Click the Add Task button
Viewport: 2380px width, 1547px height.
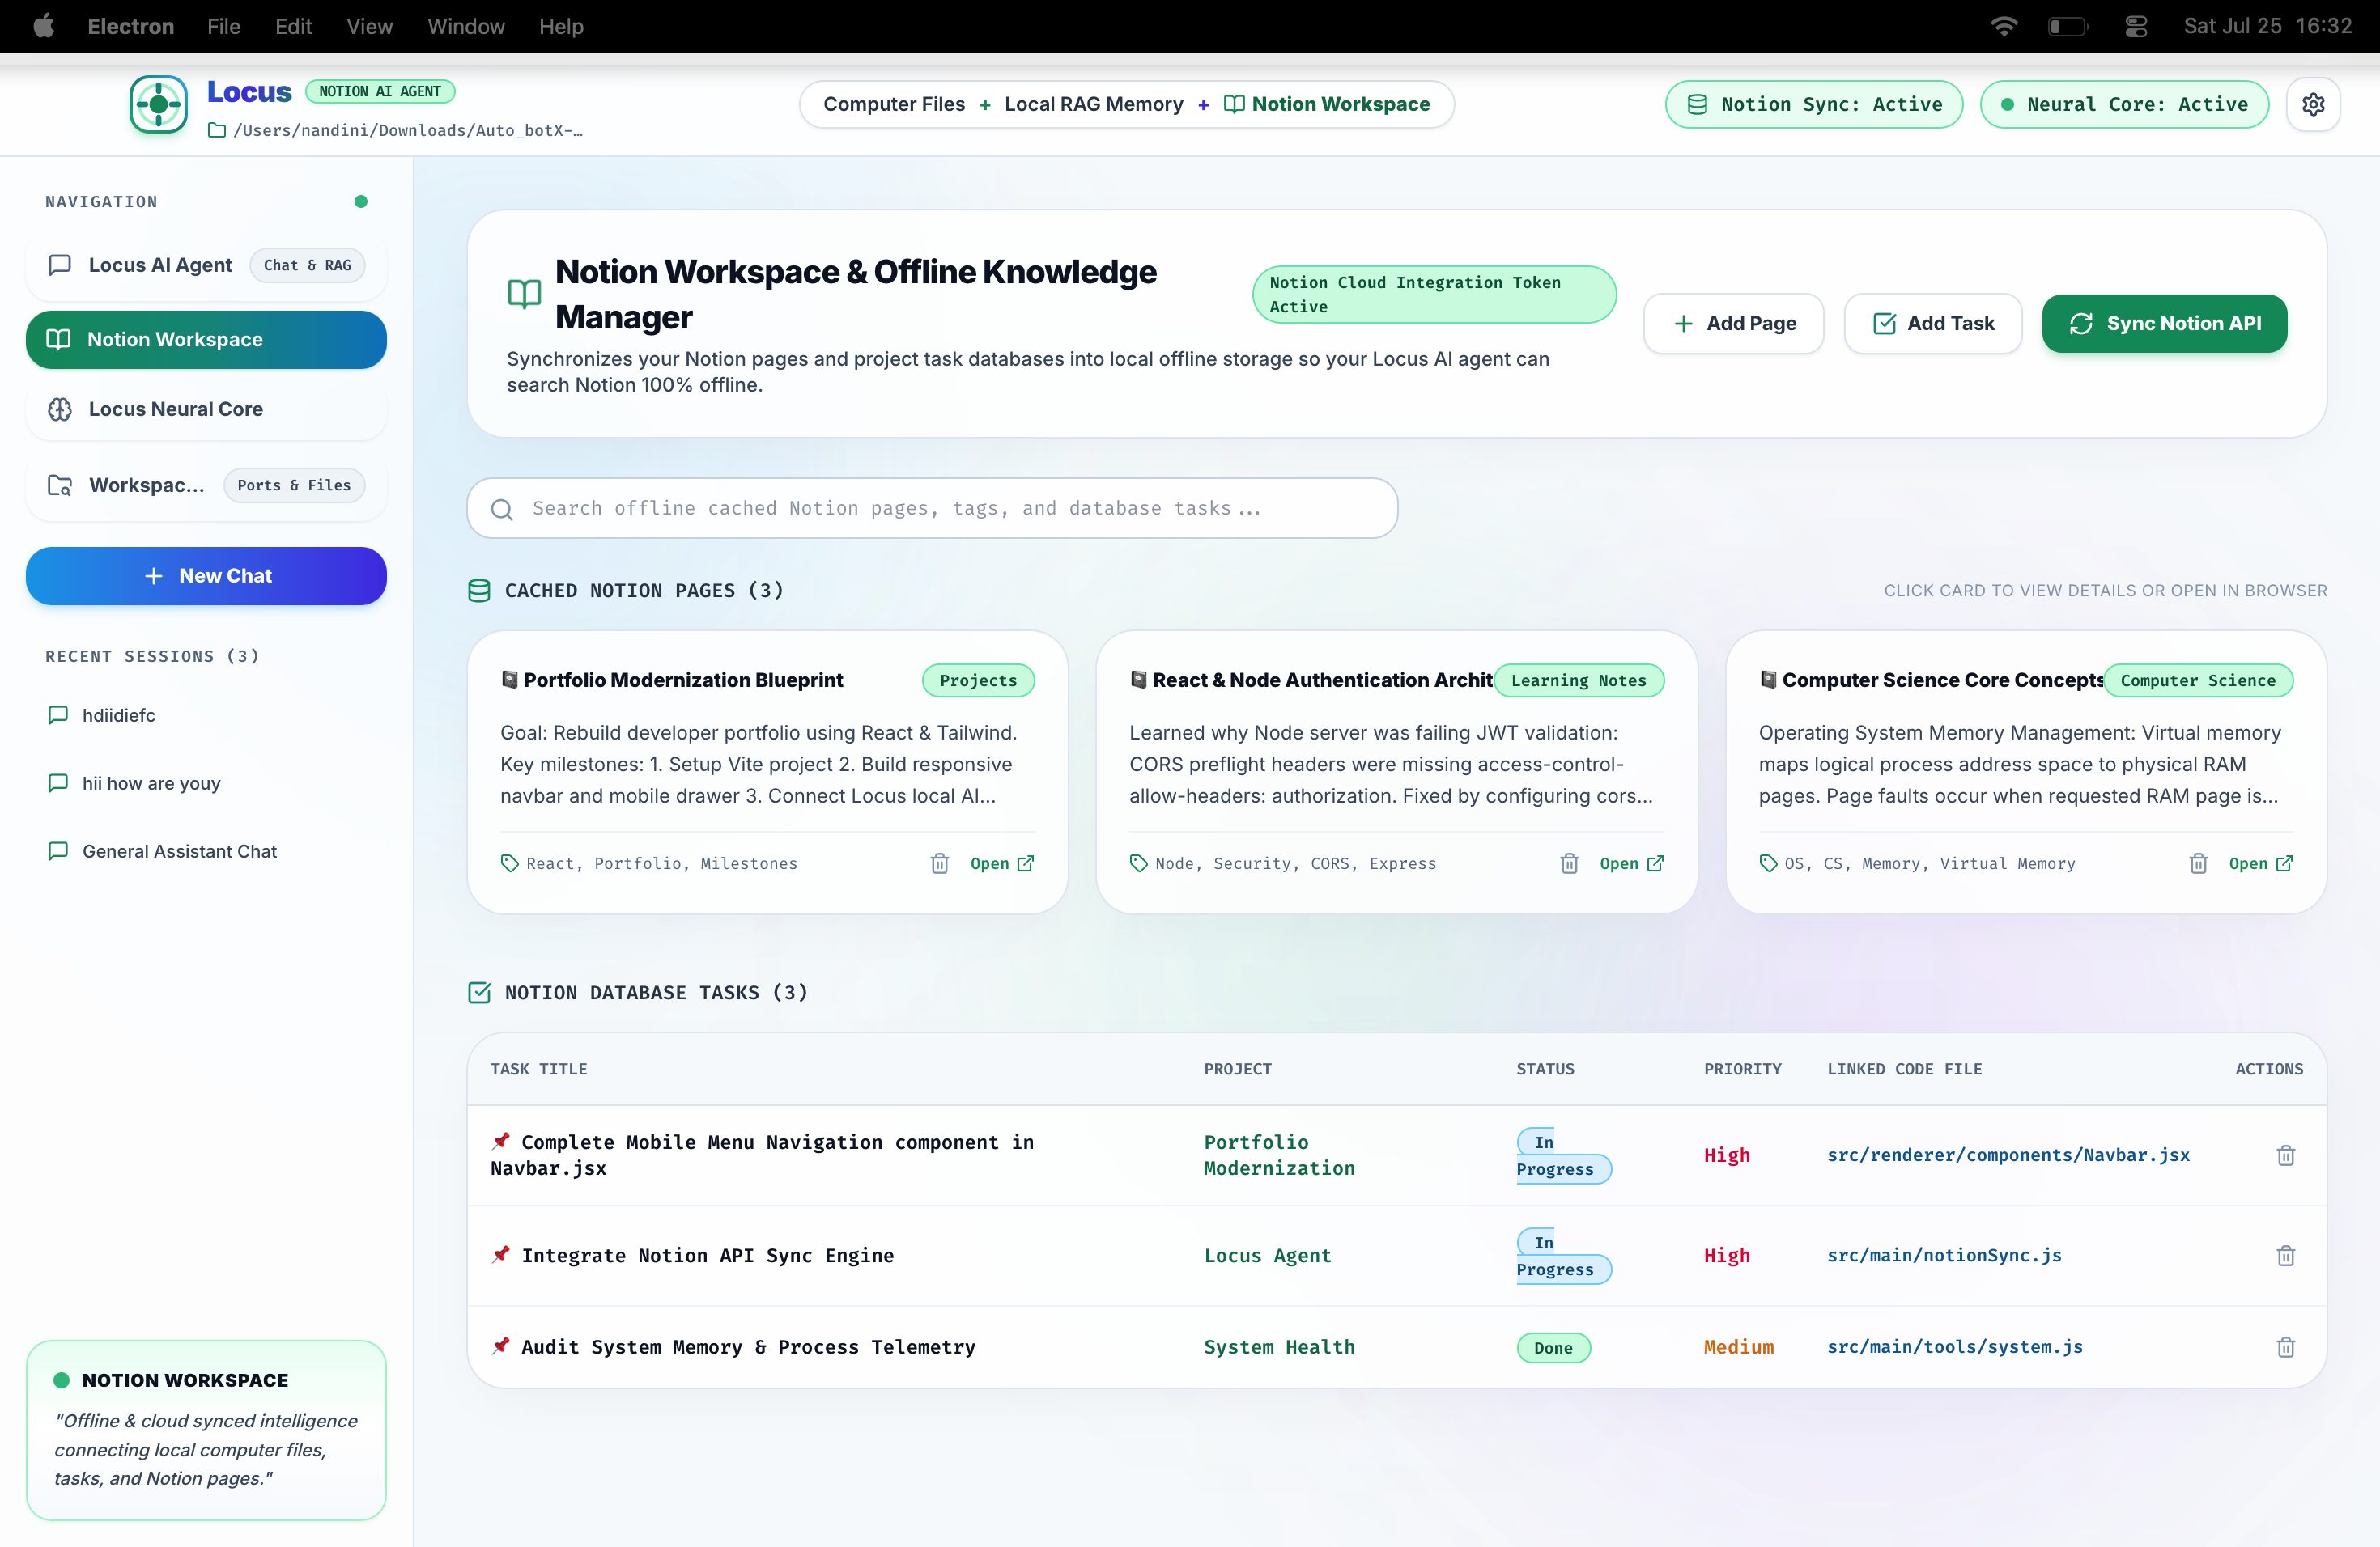[x=1933, y=323]
